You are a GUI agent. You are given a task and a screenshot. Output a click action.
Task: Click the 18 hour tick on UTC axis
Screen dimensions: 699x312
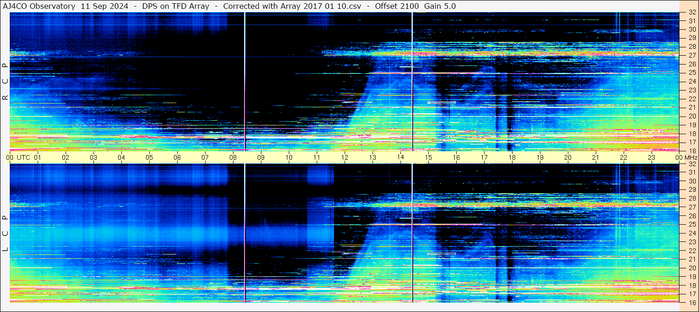[x=512, y=157]
